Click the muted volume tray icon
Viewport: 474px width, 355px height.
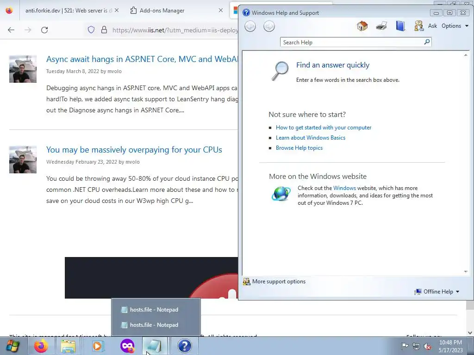point(427,346)
